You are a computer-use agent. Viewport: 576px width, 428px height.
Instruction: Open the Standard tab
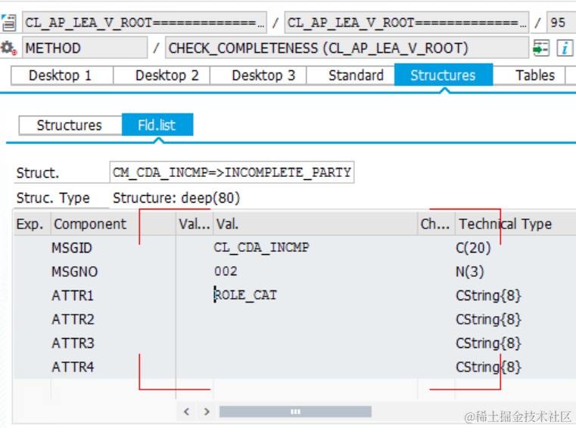(x=350, y=76)
